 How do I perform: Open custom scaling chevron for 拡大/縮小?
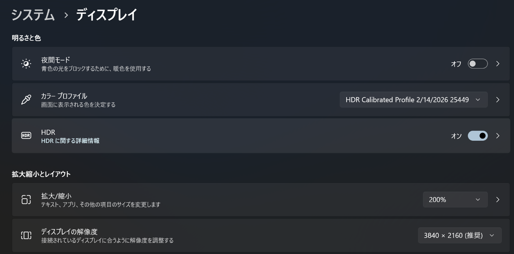[x=498, y=199]
